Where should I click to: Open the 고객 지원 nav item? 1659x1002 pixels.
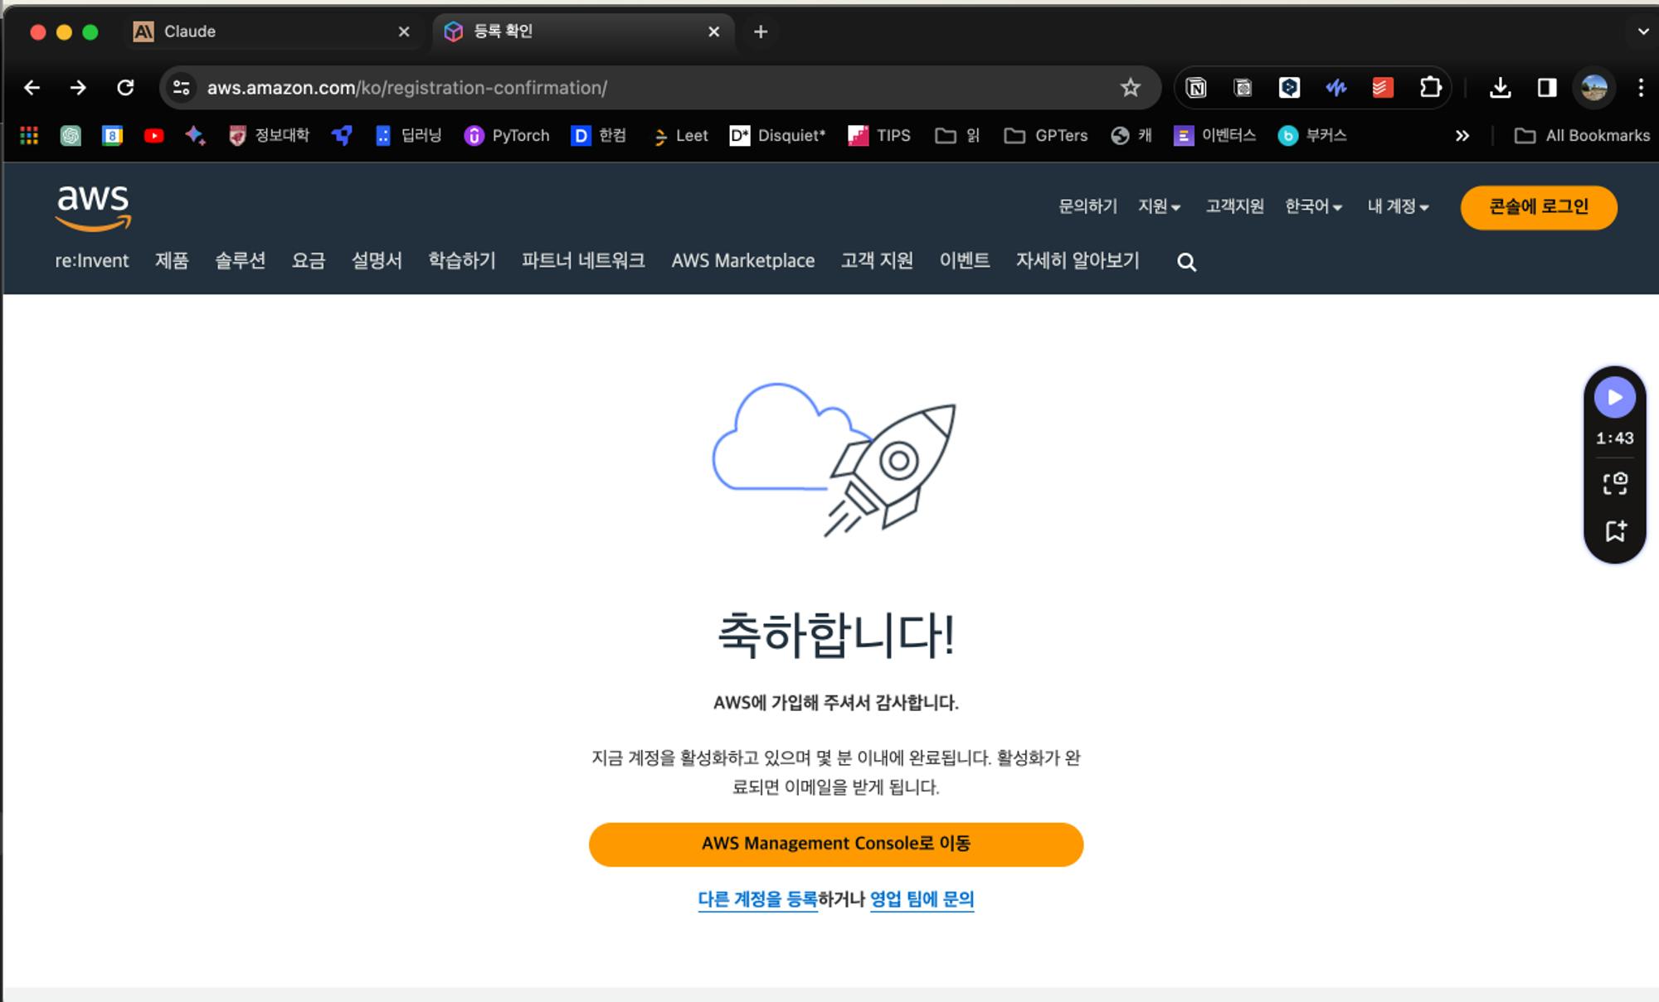pyautogui.click(x=877, y=260)
